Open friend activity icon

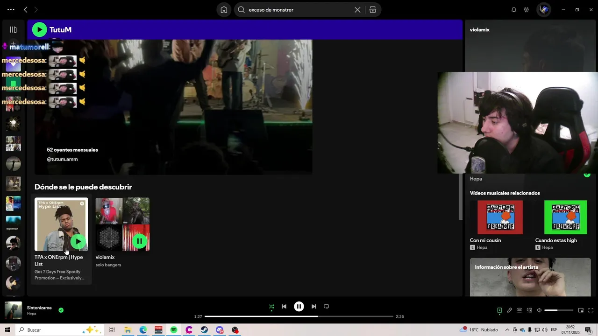[x=527, y=9]
